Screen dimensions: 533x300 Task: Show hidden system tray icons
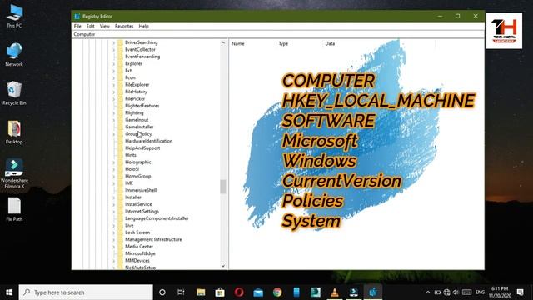point(427,292)
